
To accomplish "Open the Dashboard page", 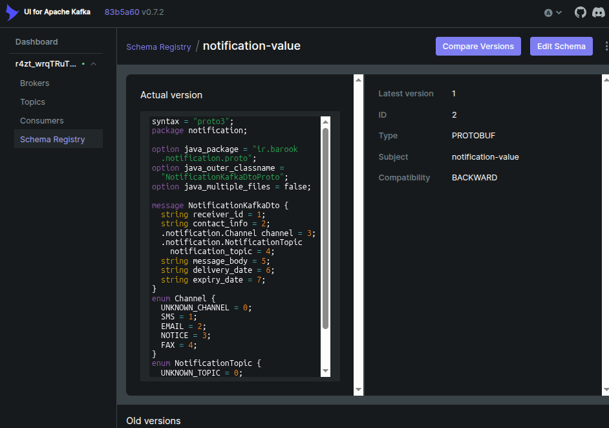I will click(x=36, y=42).
